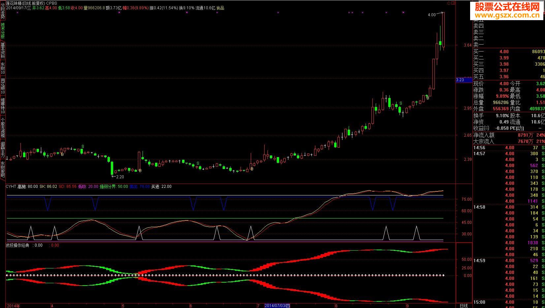Click the diamond icon at the chart's top-right corner
Viewport: 545px width, 308px height.
449,3
